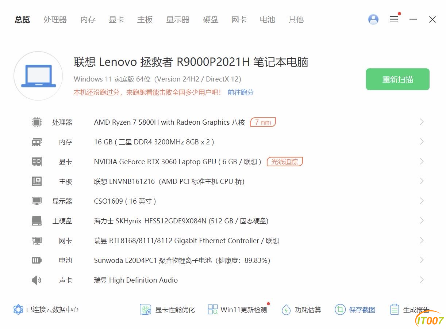Switch to the 网卡 tab
The image size is (446, 329).
click(x=239, y=20)
